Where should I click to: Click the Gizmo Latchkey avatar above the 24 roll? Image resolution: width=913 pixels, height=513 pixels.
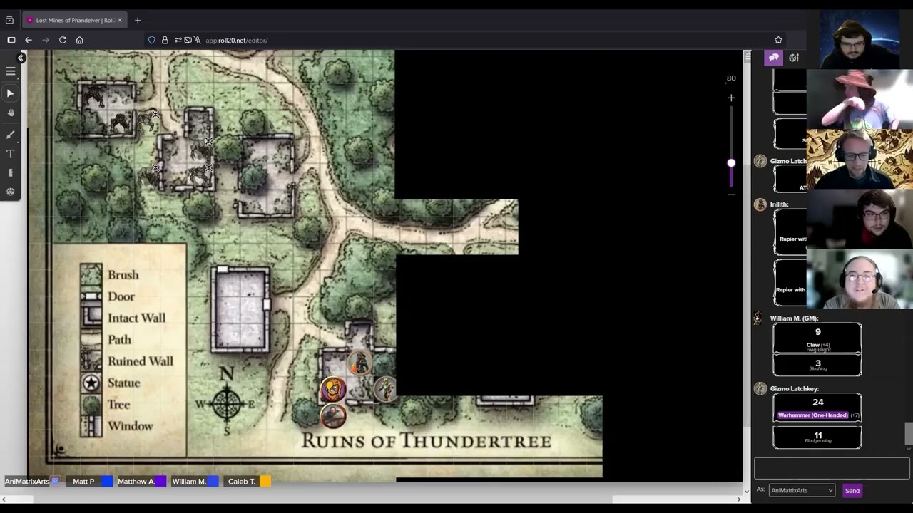click(x=760, y=388)
